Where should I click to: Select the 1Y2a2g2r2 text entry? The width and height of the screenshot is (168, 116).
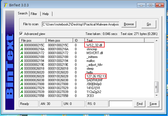click(x=94, y=92)
